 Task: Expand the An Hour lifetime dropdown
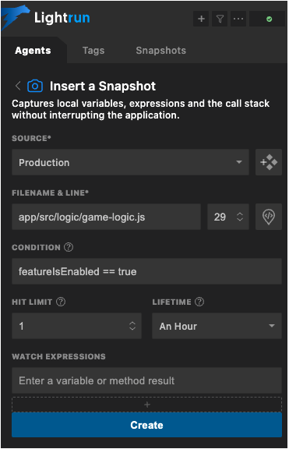point(217,326)
